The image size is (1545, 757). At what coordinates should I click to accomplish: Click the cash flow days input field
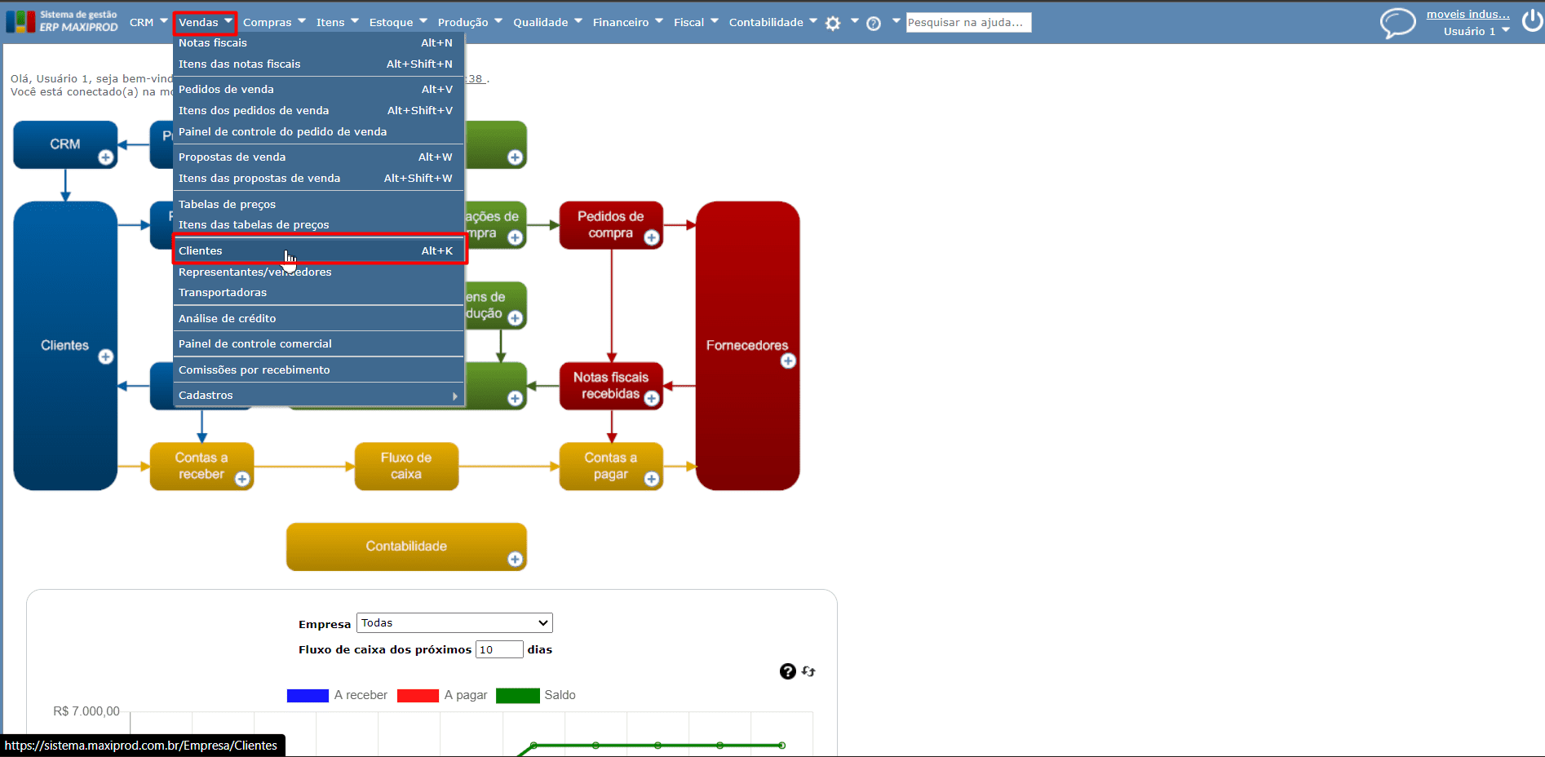coord(499,649)
